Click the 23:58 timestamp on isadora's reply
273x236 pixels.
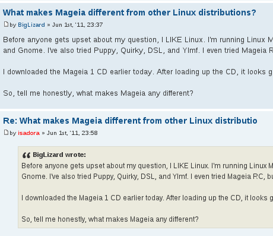click(72, 133)
